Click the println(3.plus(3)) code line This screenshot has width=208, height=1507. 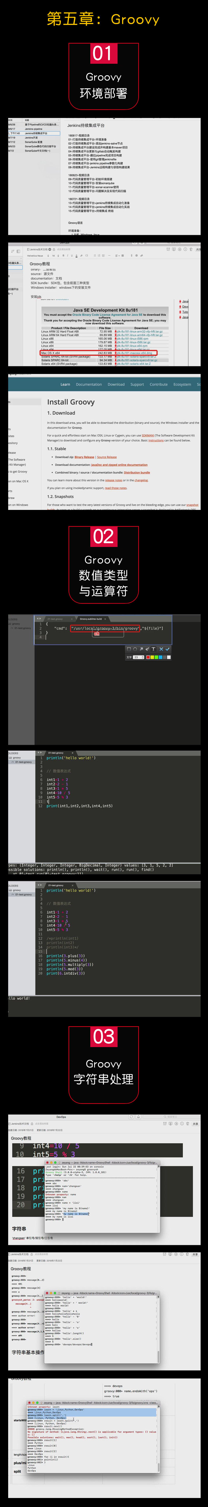tap(65, 955)
